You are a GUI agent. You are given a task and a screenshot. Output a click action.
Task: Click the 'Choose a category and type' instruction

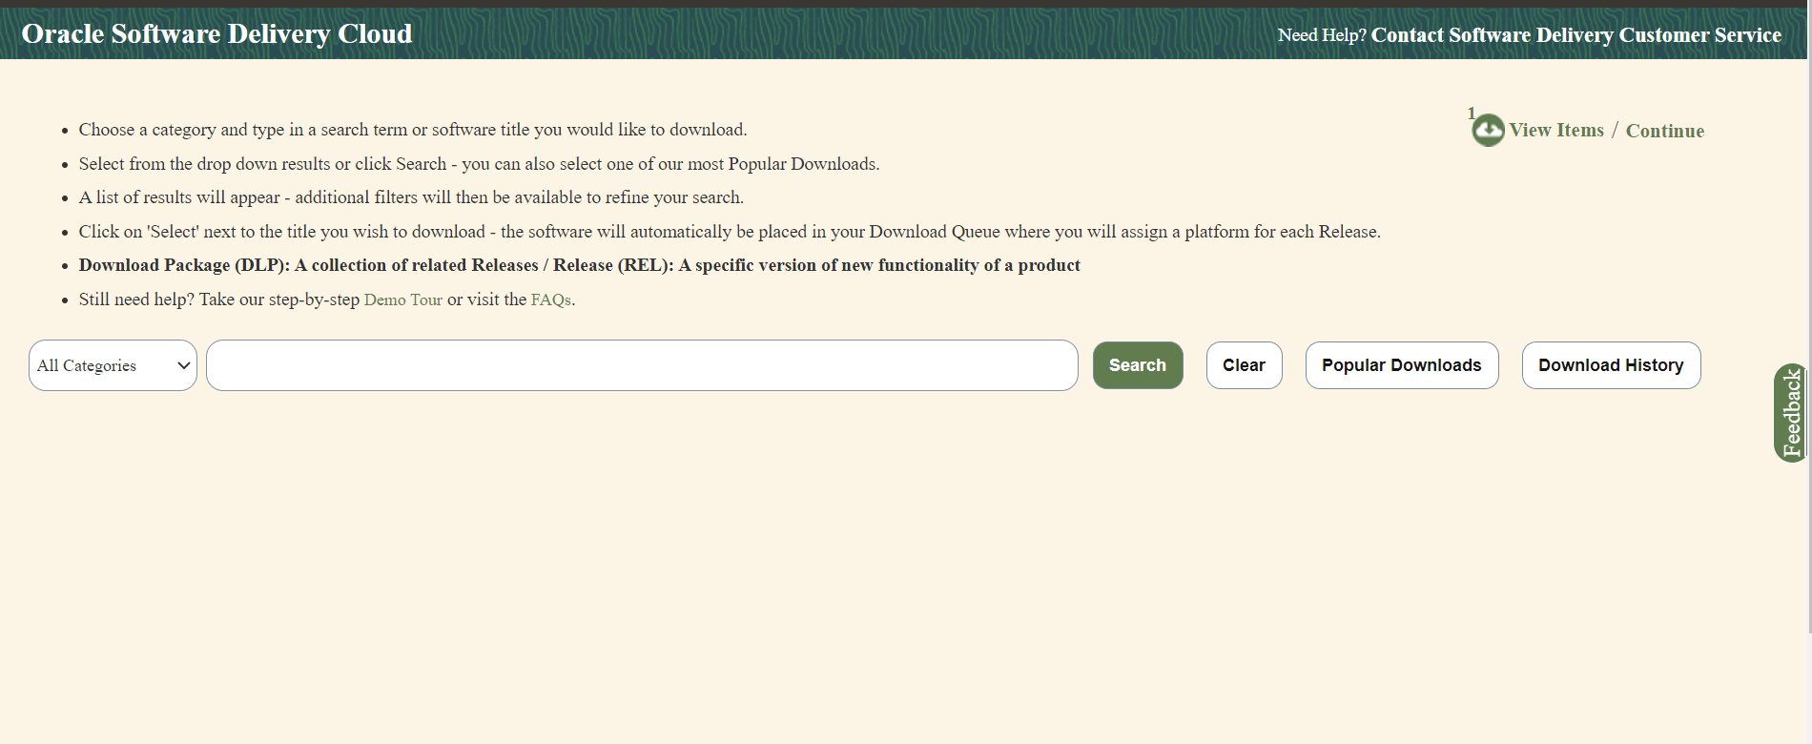[413, 130]
